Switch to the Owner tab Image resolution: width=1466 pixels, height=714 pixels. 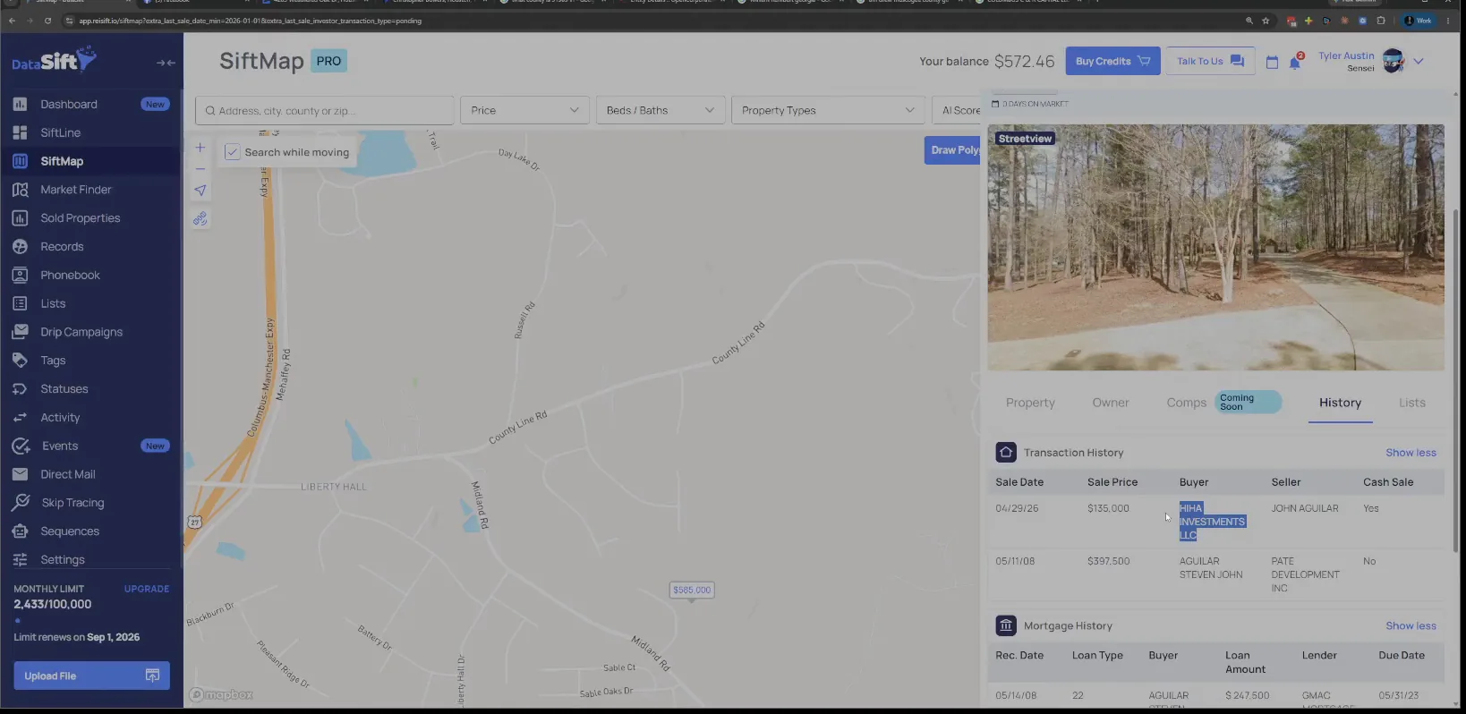click(1111, 403)
